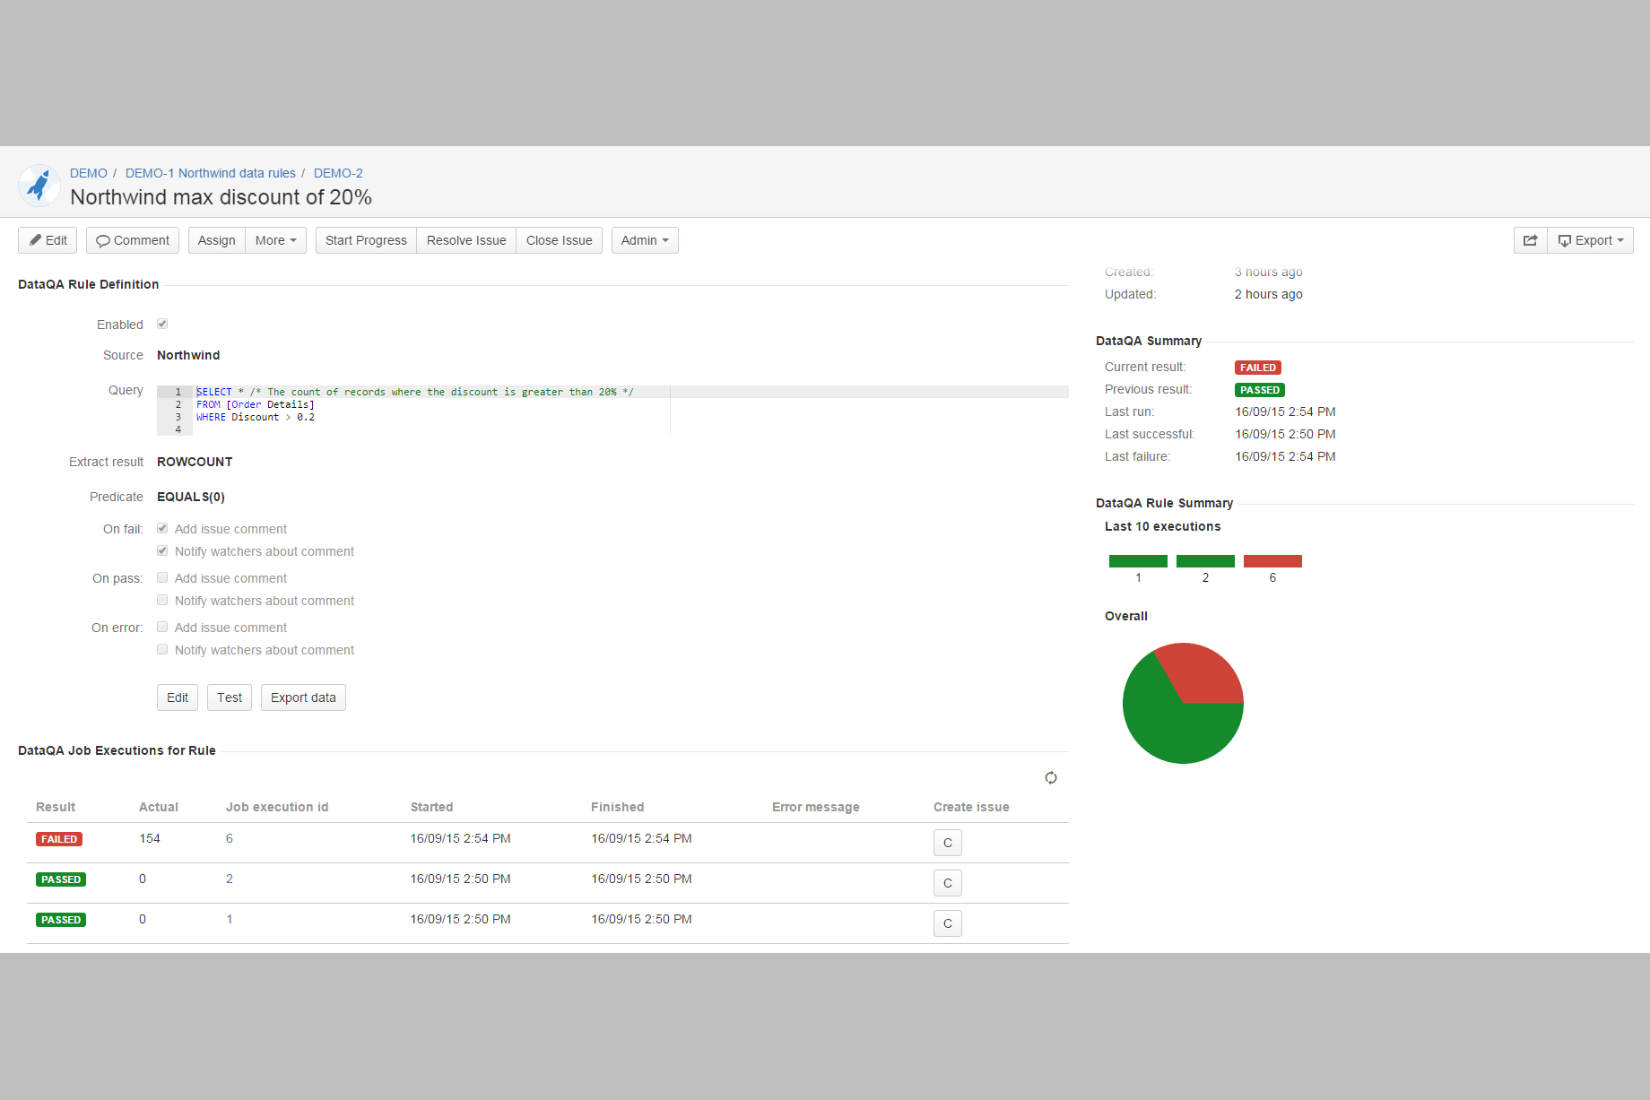Viewport: 1650px width, 1100px height.
Task: Open the Admin dropdown menu
Action: pyautogui.click(x=645, y=240)
